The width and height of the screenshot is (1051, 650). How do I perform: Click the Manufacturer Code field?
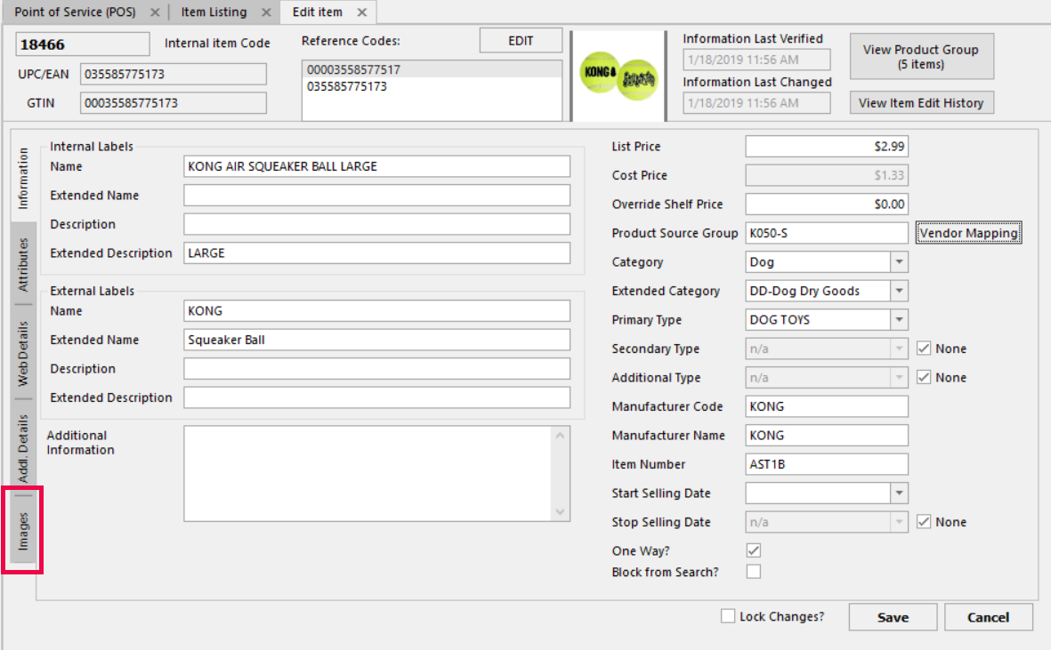point(827,405)
